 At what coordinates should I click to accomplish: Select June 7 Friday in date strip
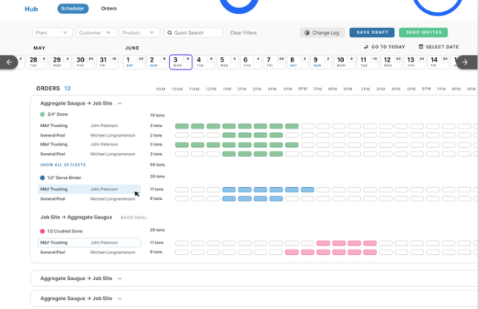[274, 62]
